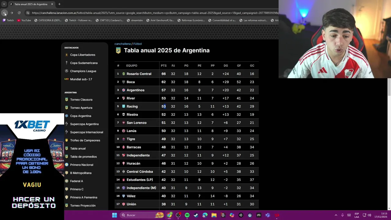Switch to Tabla anual 2025 browser tab

tap(31, 4)
